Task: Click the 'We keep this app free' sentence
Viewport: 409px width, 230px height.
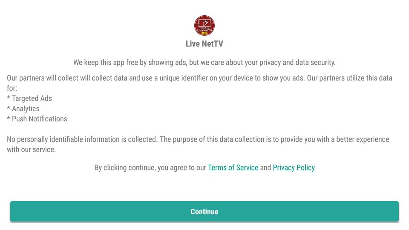Action: coord(204,63)
